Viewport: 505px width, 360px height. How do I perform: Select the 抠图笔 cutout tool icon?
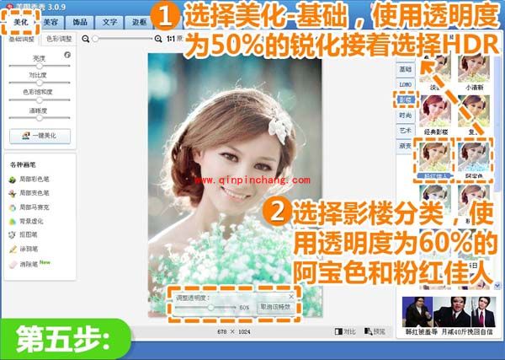[x=13, y=235]
